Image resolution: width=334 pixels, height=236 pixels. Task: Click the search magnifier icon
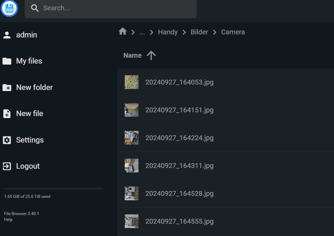35,8
